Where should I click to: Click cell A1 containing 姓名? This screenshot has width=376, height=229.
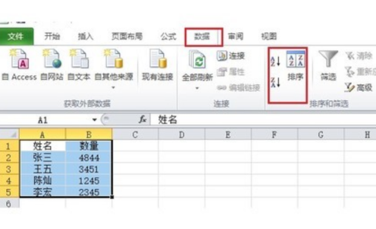click(x=42, y=145)
